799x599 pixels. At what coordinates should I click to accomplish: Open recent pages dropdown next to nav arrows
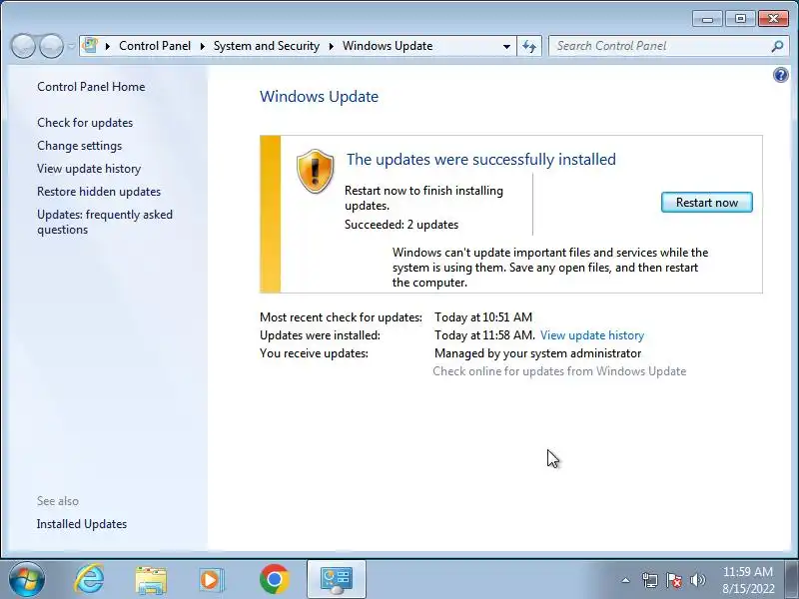tap(71, 46)
